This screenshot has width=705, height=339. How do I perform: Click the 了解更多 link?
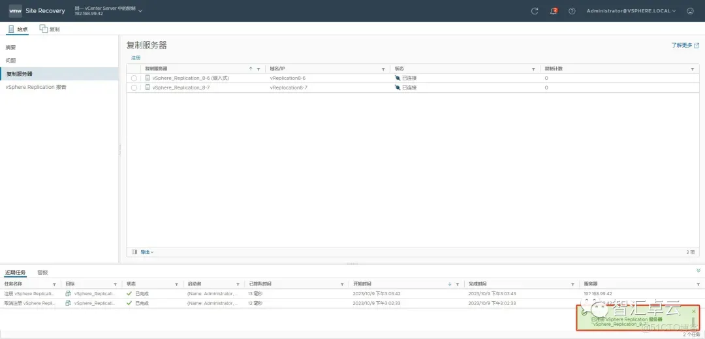pyautogui.click(x=685, y=46)
